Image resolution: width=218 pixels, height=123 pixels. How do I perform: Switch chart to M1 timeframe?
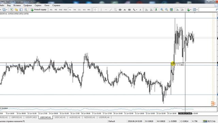(51, 10)
